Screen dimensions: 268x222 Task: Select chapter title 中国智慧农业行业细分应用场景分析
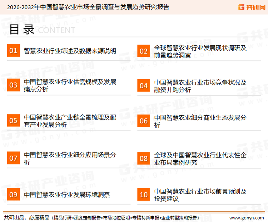(x=70, y=158)
